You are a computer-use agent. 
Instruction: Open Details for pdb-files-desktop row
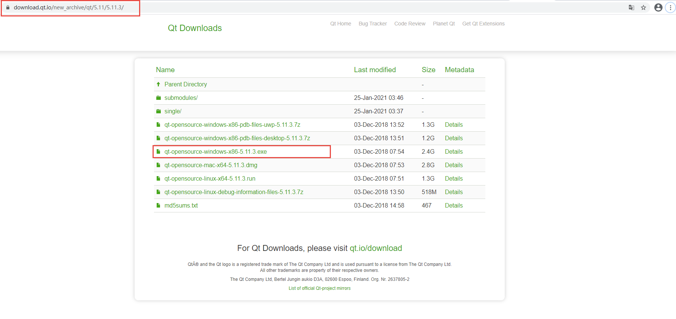(x=454, y=138)
